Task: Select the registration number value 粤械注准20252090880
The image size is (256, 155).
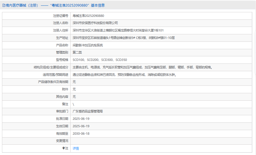Action: (88, 16)
